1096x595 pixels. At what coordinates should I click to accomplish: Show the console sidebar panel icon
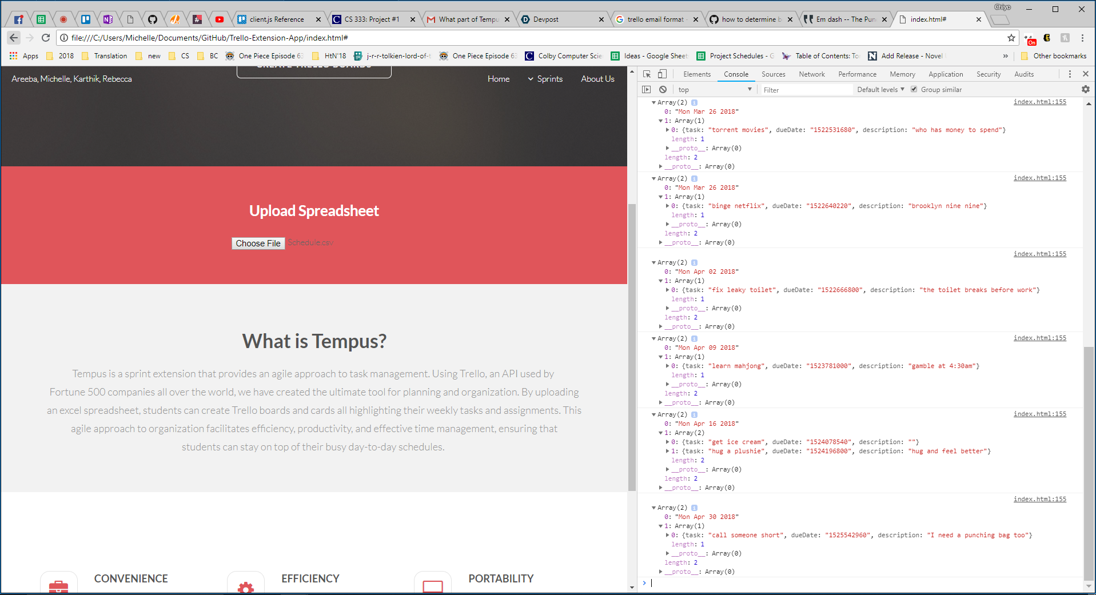coord(647,90)
